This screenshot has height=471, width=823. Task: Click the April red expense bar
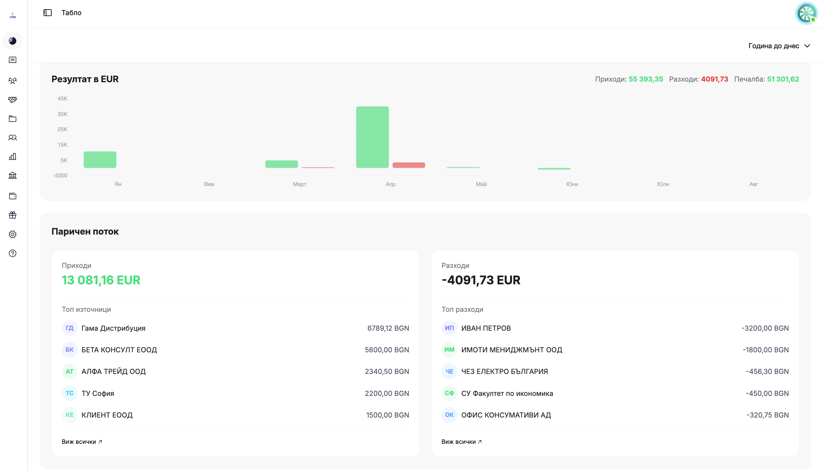(409, 165)
